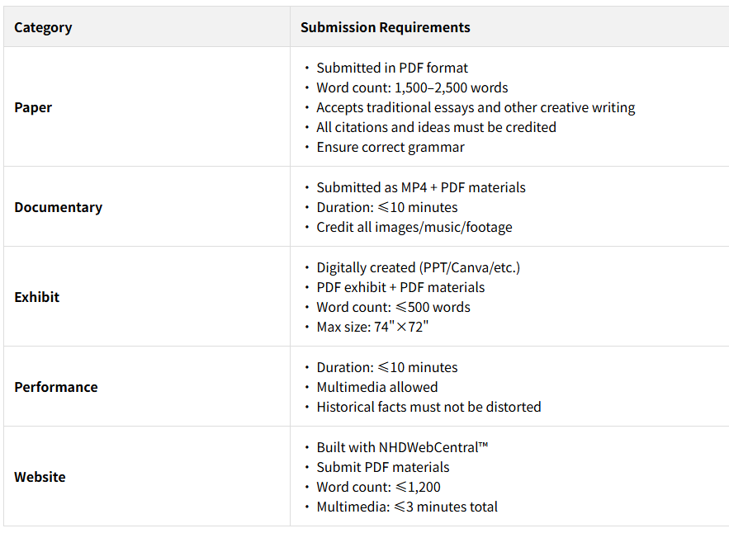Click 'Accepts traditional essays and other creative writing'

[476, 107]
